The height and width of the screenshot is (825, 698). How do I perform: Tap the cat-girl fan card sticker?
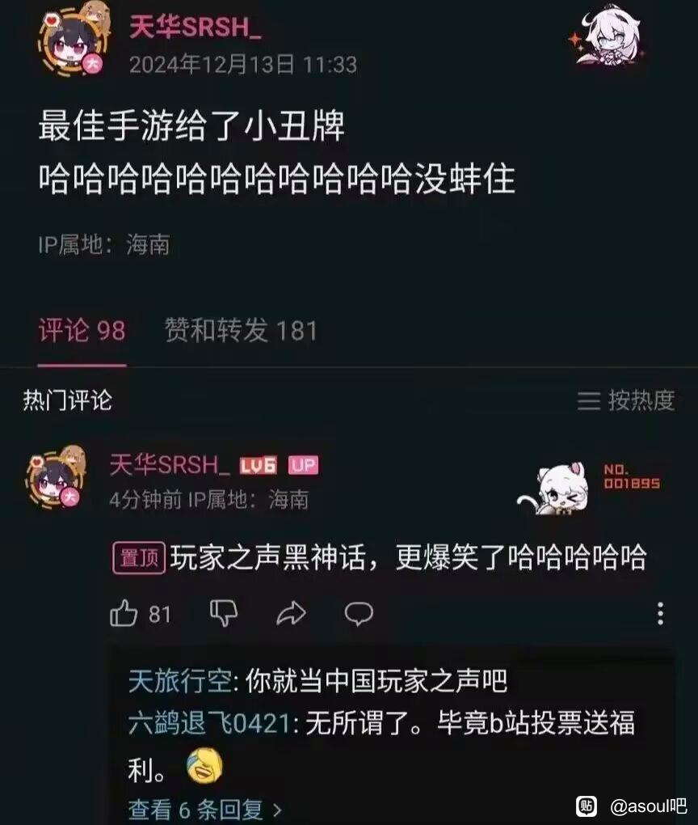(x=553, y=489)
